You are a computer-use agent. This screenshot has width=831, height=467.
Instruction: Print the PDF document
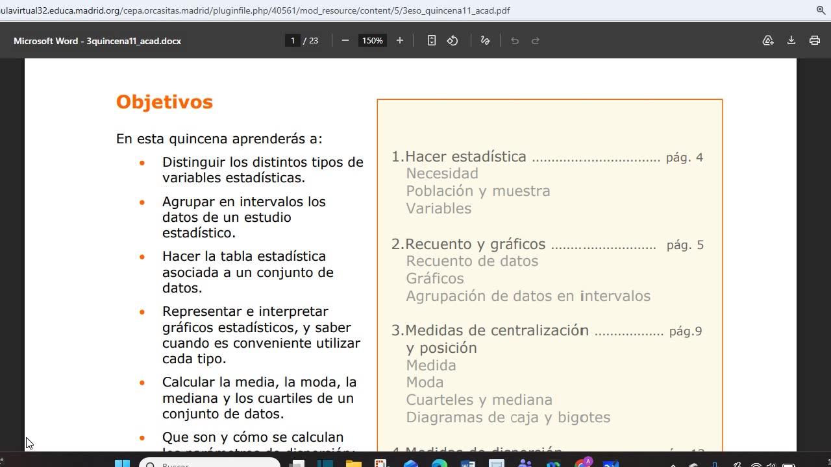[x=815, y=40]
